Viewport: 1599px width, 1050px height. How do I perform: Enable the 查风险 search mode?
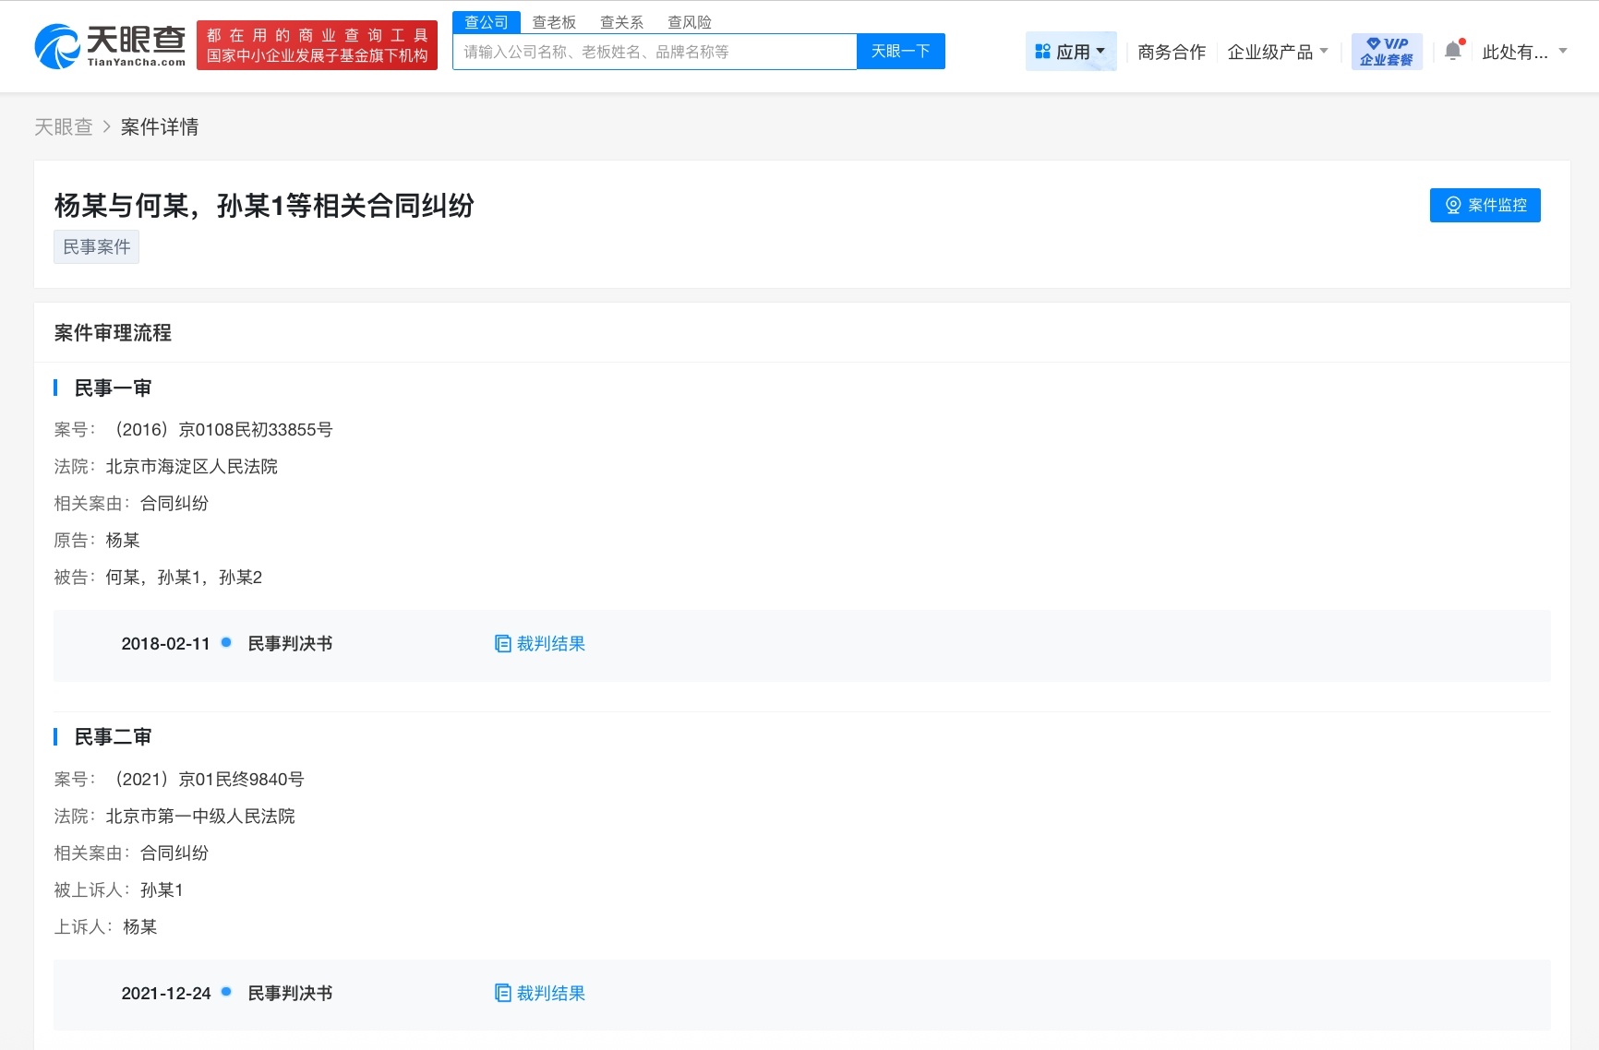689,21
